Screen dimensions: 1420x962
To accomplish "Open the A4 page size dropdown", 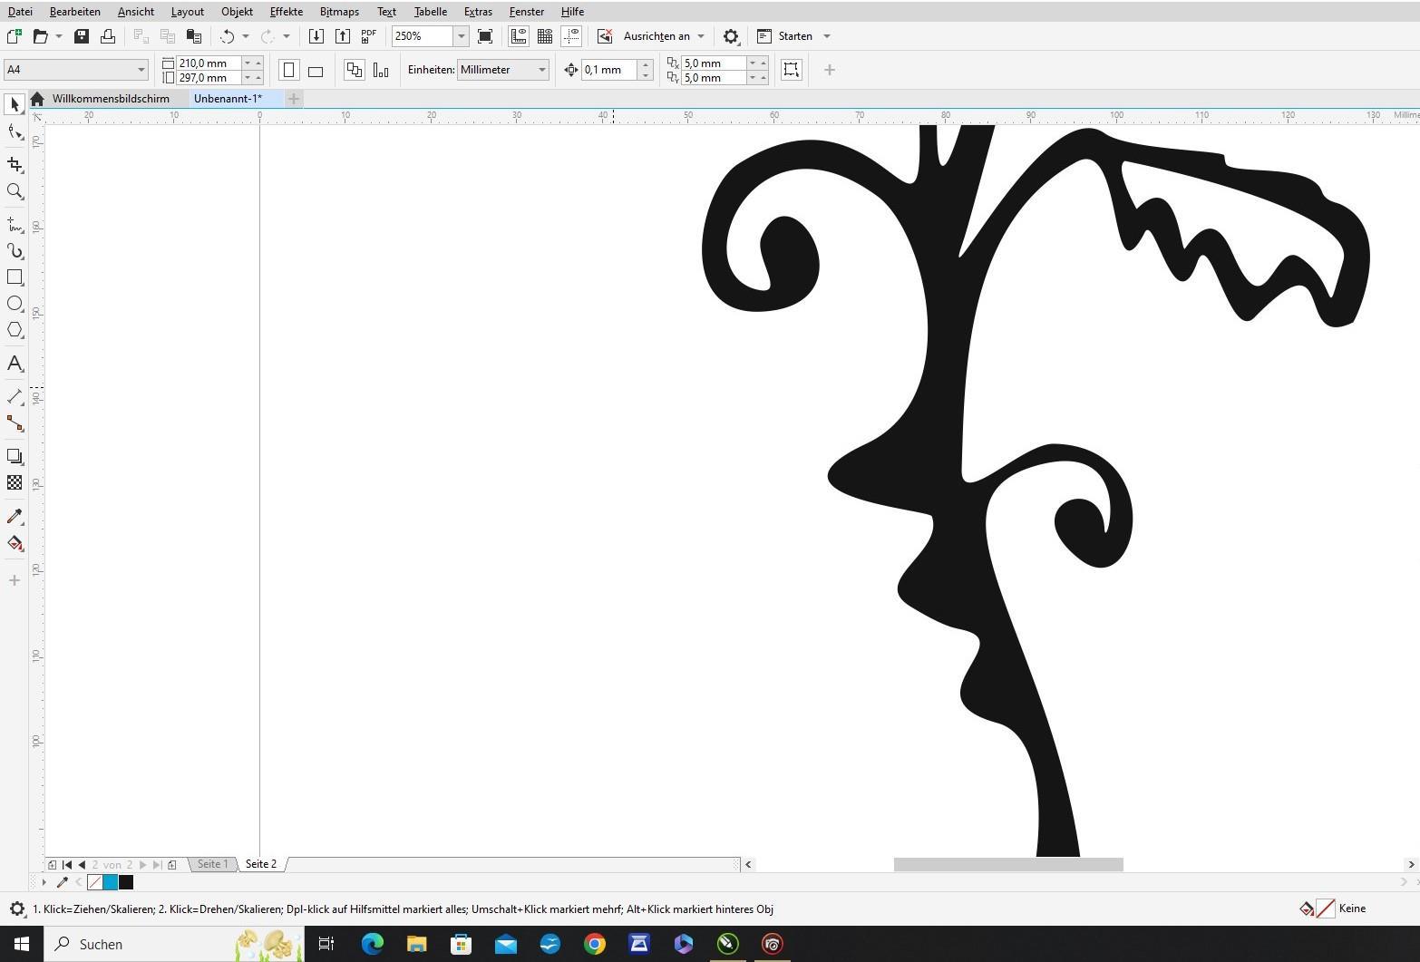I will (141, 70).
